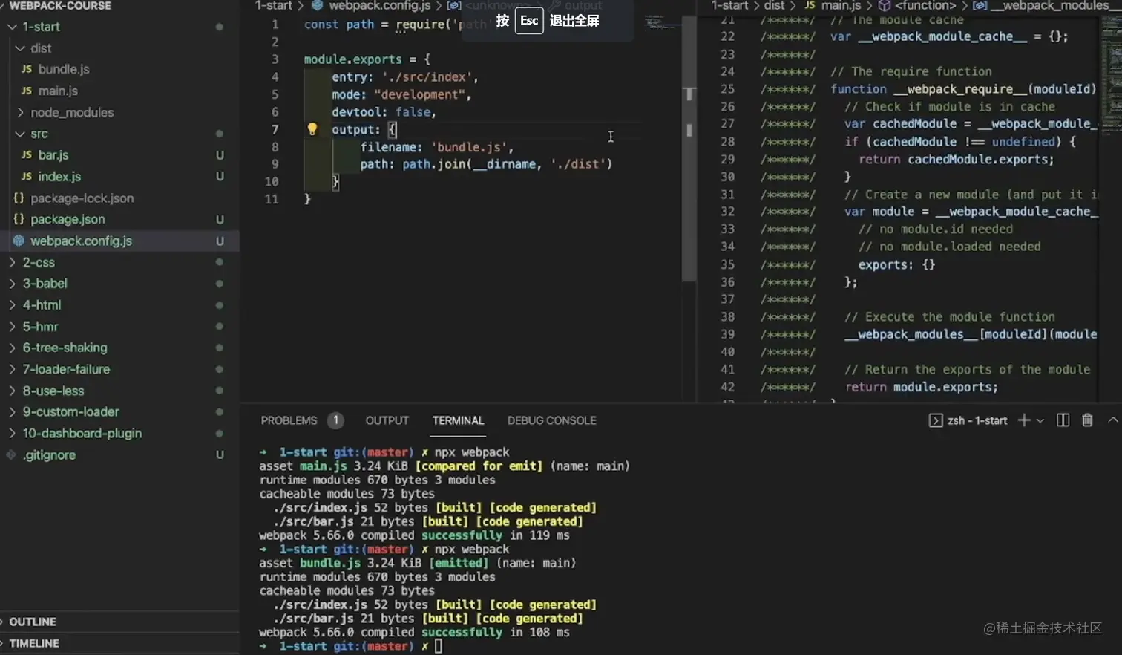The image size is (1122, 655).
Task: Maximize the panel with the up chevron
Action: coord(1113,420)
